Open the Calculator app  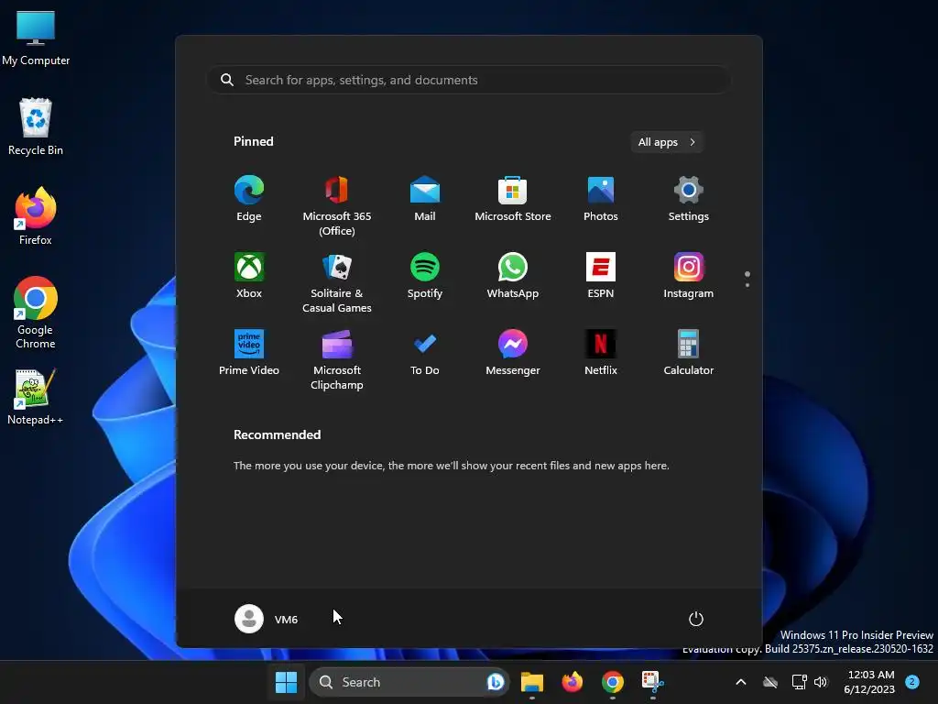pos(689,353)
